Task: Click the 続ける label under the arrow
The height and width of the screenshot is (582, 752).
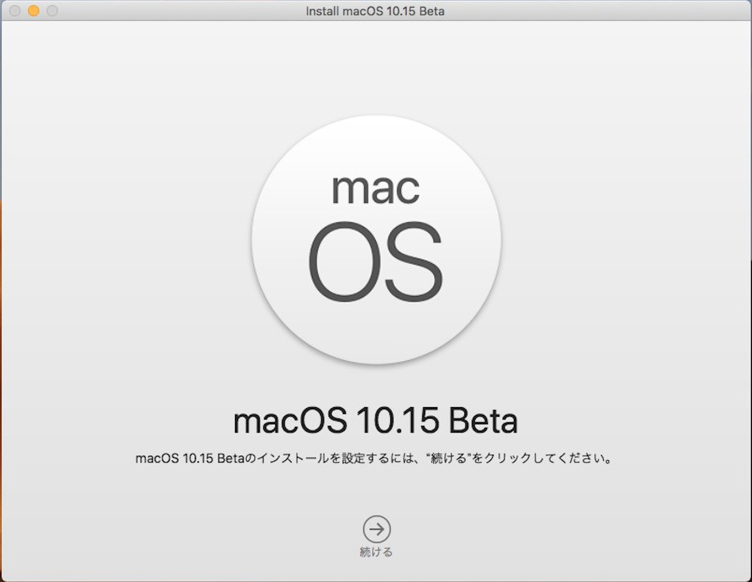Action: tap(376, 552)
